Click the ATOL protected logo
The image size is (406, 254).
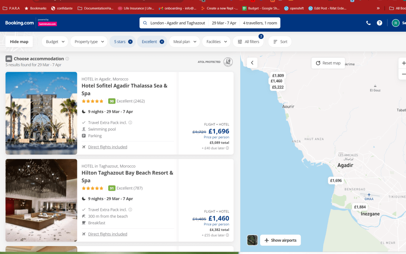click(x=228, y=62)
